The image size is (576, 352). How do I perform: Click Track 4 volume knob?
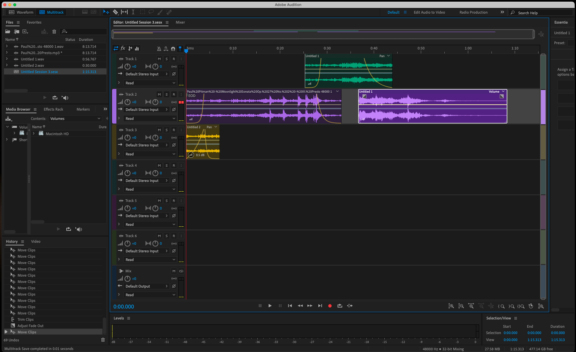[128, 173]
